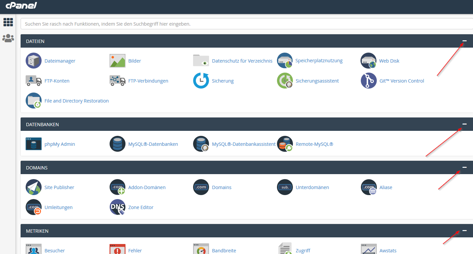This screenshot has height=254, width=473.
Task: Click the Umleitungen link
Action: click(x=59, y=207)
